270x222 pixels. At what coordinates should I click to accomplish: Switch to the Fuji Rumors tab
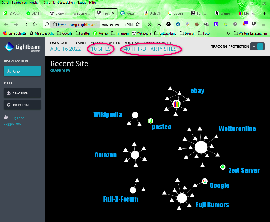[197, 13]
